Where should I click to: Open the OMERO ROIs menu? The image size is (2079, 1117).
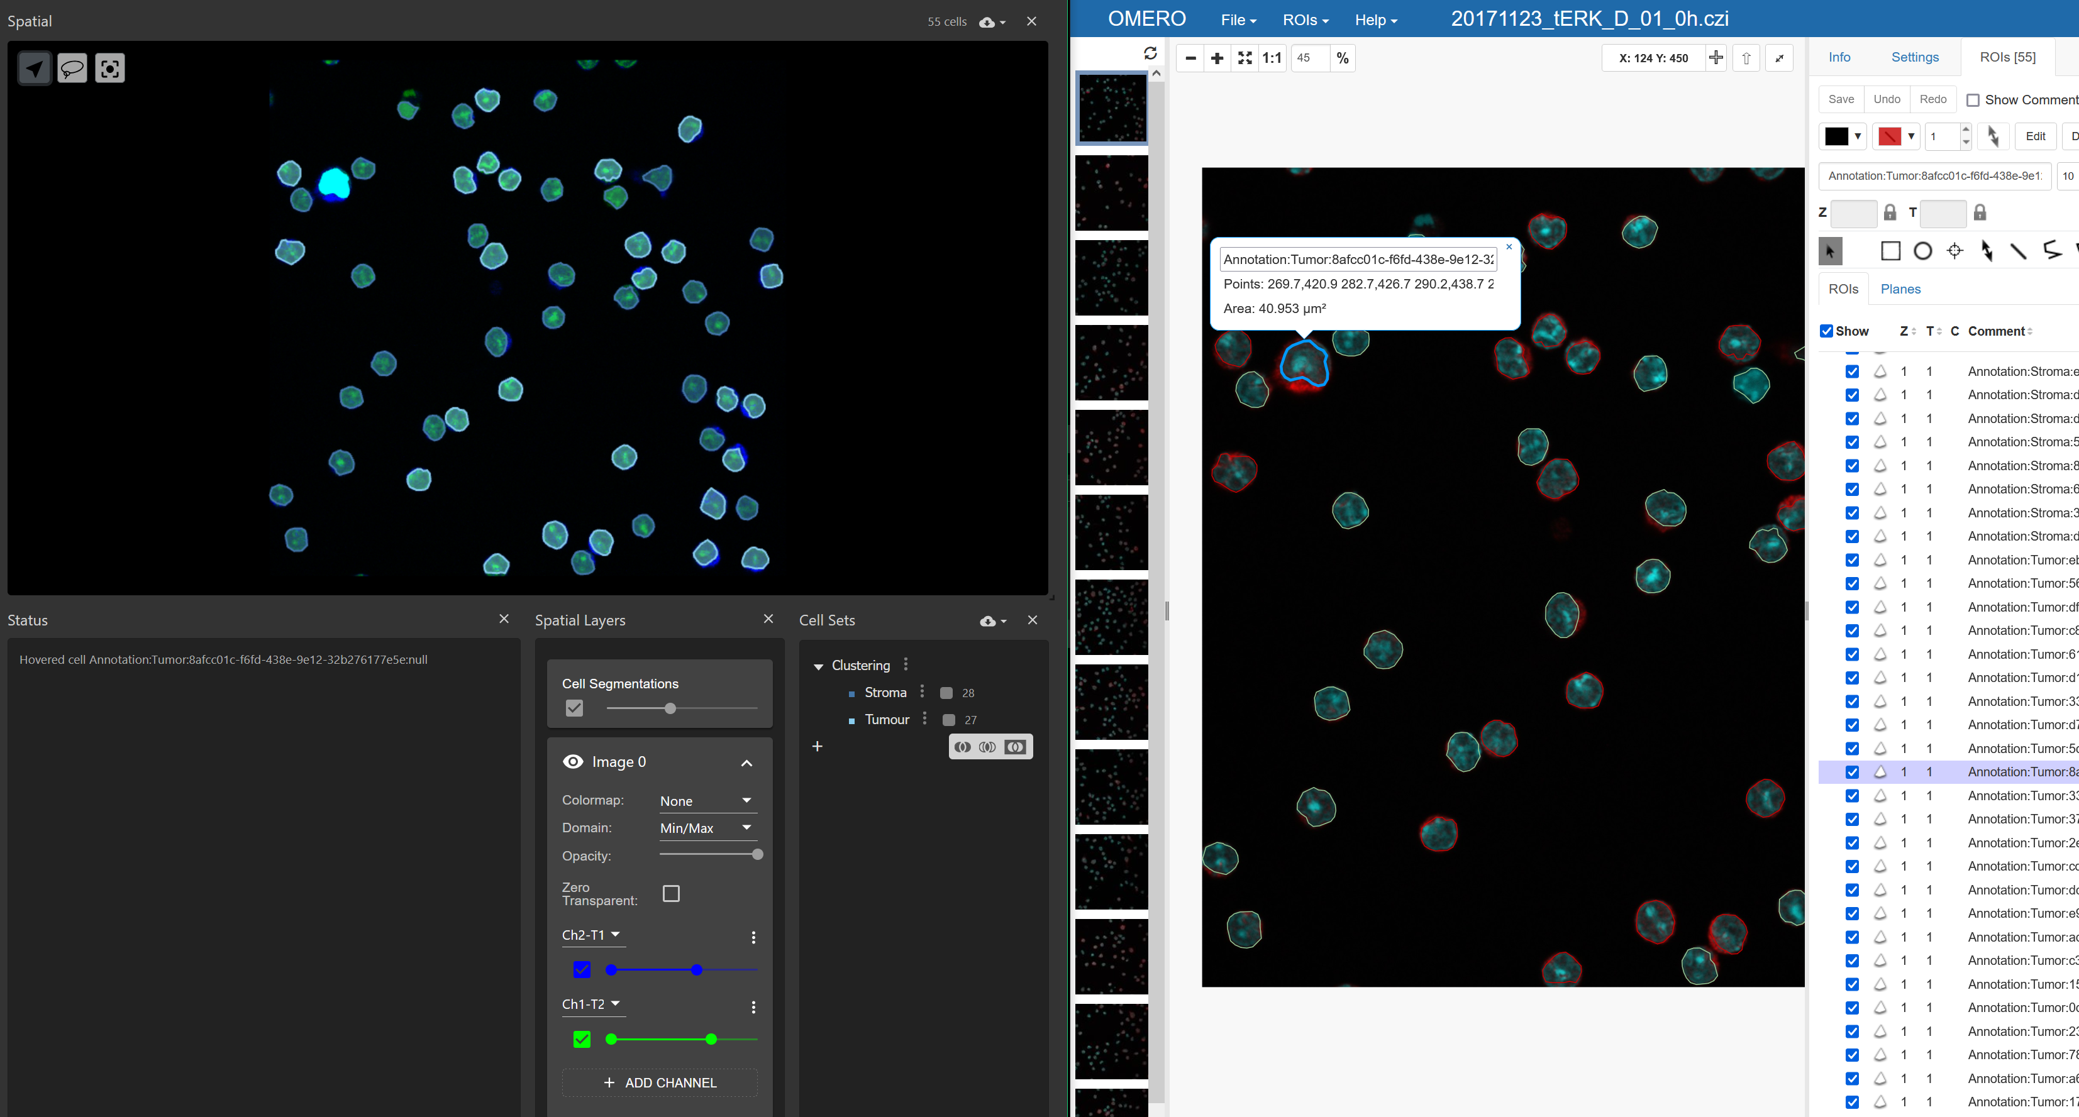[1305, 20]
